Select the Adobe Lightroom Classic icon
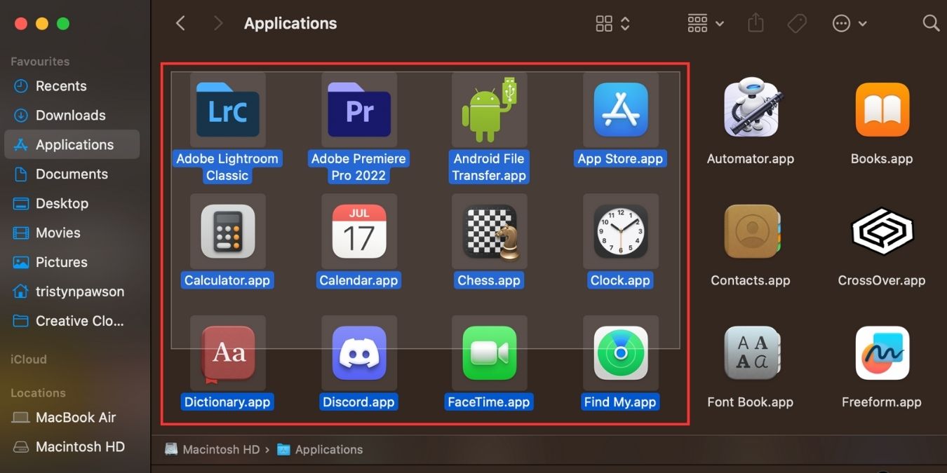The width and height of the screenshot is (947, 473). [227, 109]
